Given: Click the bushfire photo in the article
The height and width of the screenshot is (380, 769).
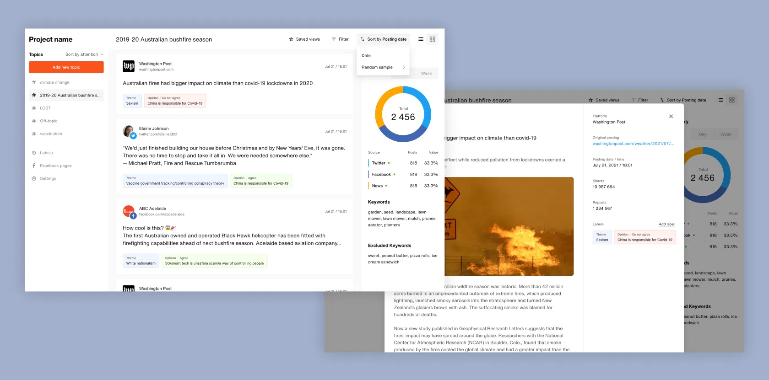Looking at the screenshot, I should pos(509,226).
